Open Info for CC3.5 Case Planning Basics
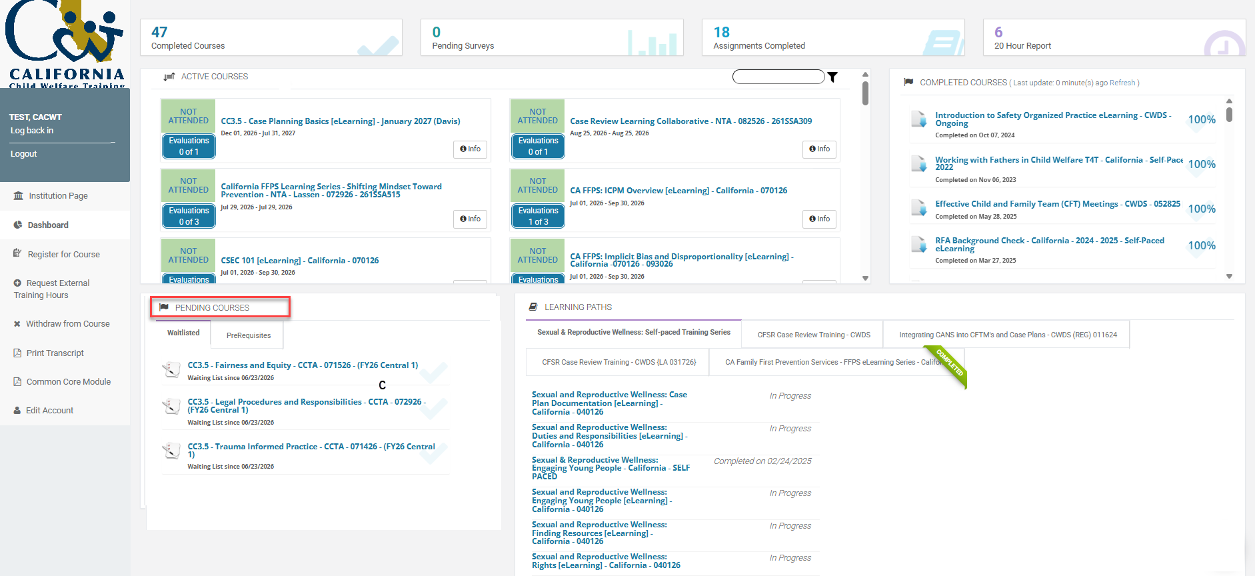The width and height of the screenshot is (1255, 576). 470,149
